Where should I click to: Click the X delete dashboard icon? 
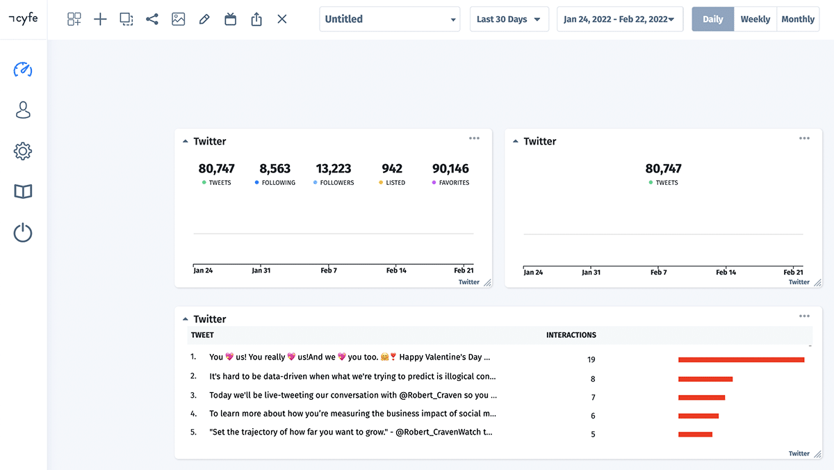282,19
